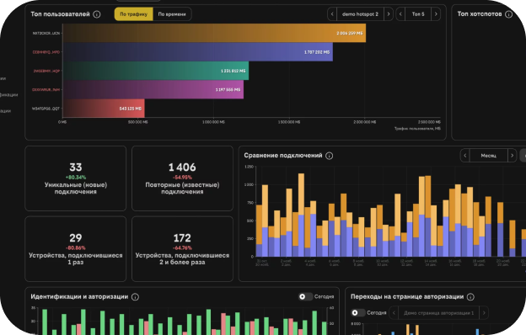Enable Сегодня switch in Переходы panel
Screen dimensions: 526x335
click(x=358, y=312)
